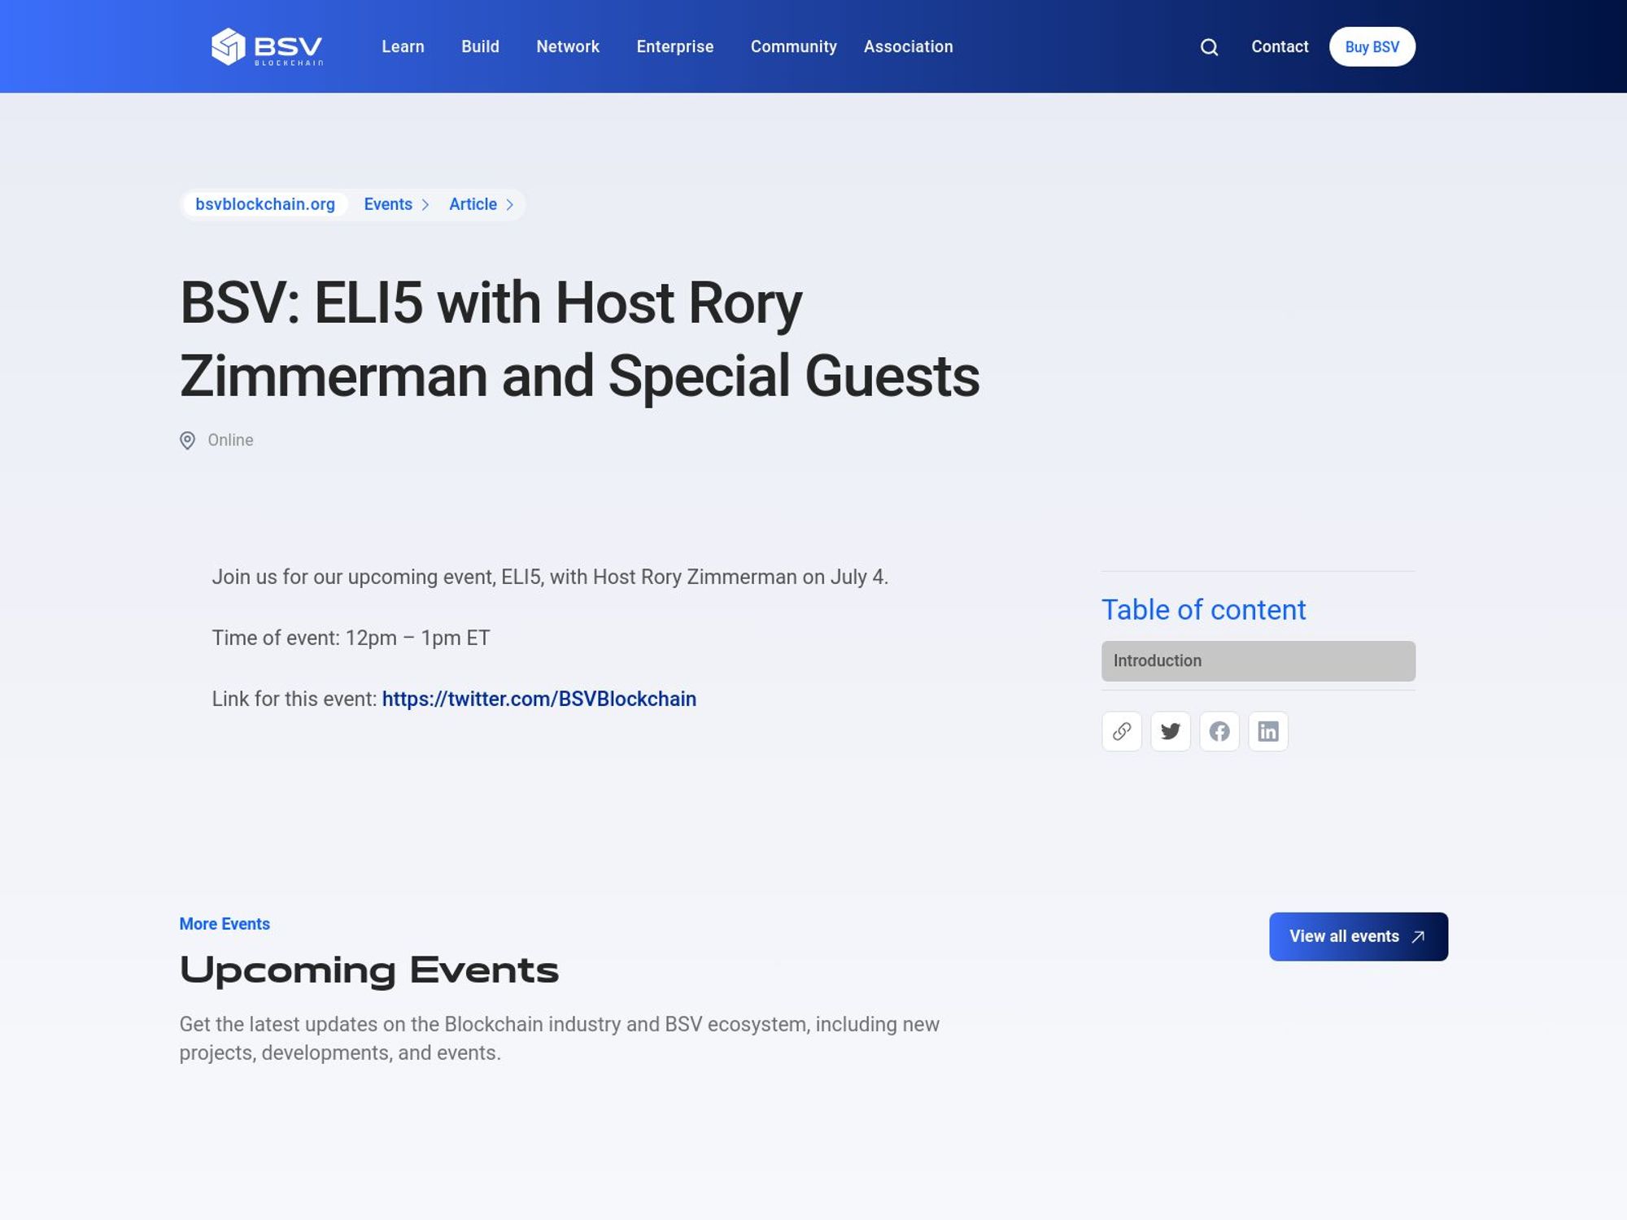1627x1220 pixels.
Task: Click the copy link icon
Action: pyautogui.click(x=1121, y=730)
